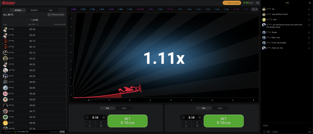Open the GIF picker in chat
313x134 pixels.
tap(268, 132)
